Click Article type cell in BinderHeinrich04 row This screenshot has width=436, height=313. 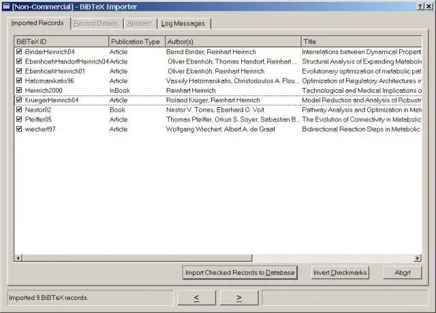pos(119,52)
